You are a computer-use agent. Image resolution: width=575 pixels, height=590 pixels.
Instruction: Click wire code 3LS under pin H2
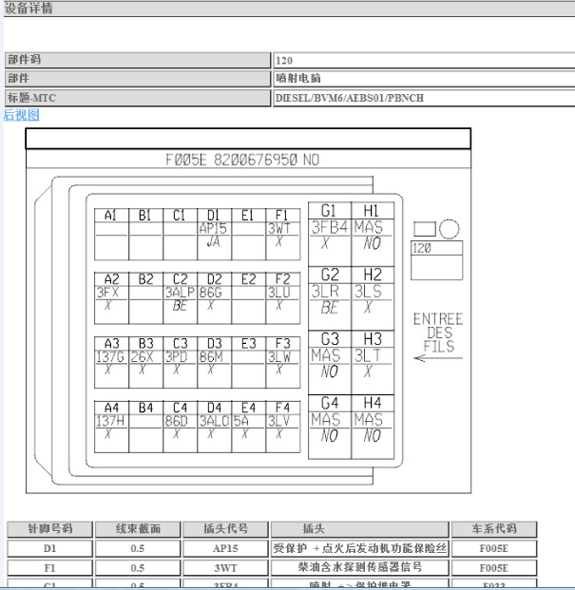point(368,292)
